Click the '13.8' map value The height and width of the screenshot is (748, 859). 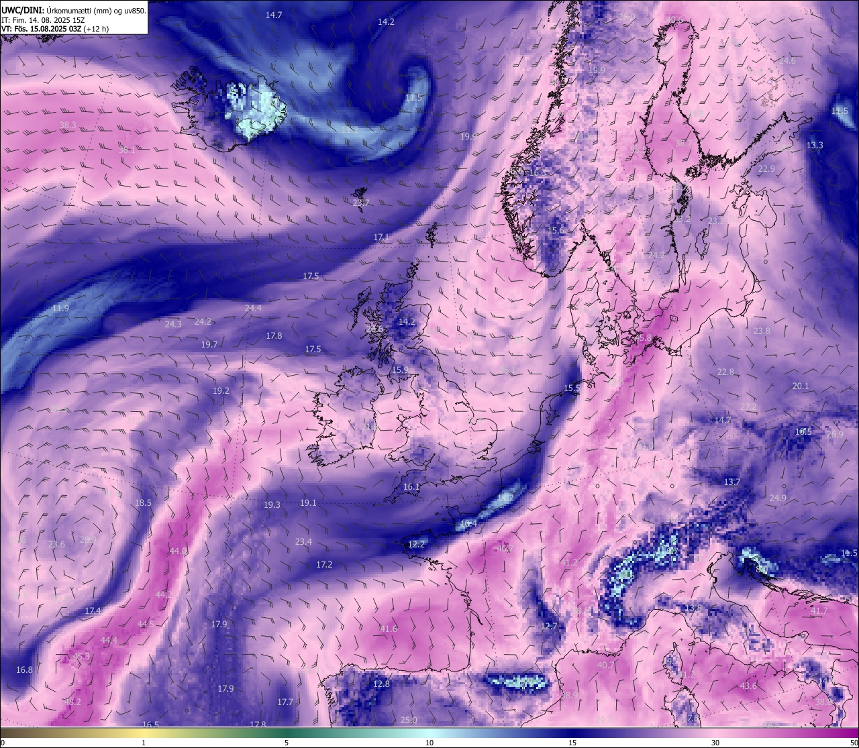[693, 608]
